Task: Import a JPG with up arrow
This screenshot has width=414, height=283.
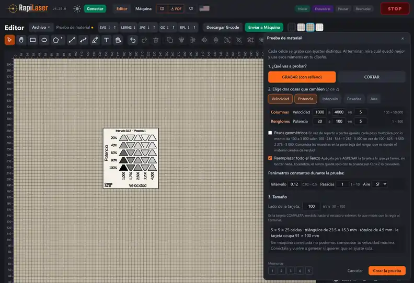Action: [154, 28]
